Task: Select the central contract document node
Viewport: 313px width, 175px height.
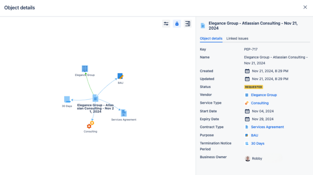Action: pos(95,98)
